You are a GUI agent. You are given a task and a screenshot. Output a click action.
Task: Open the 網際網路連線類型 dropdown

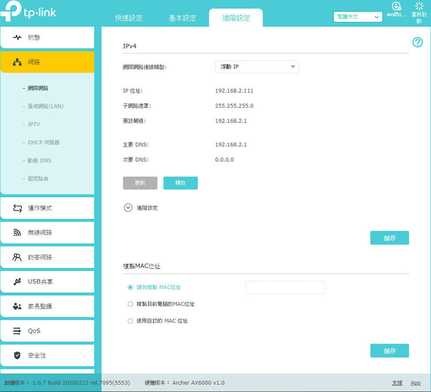tap(257, 67)
